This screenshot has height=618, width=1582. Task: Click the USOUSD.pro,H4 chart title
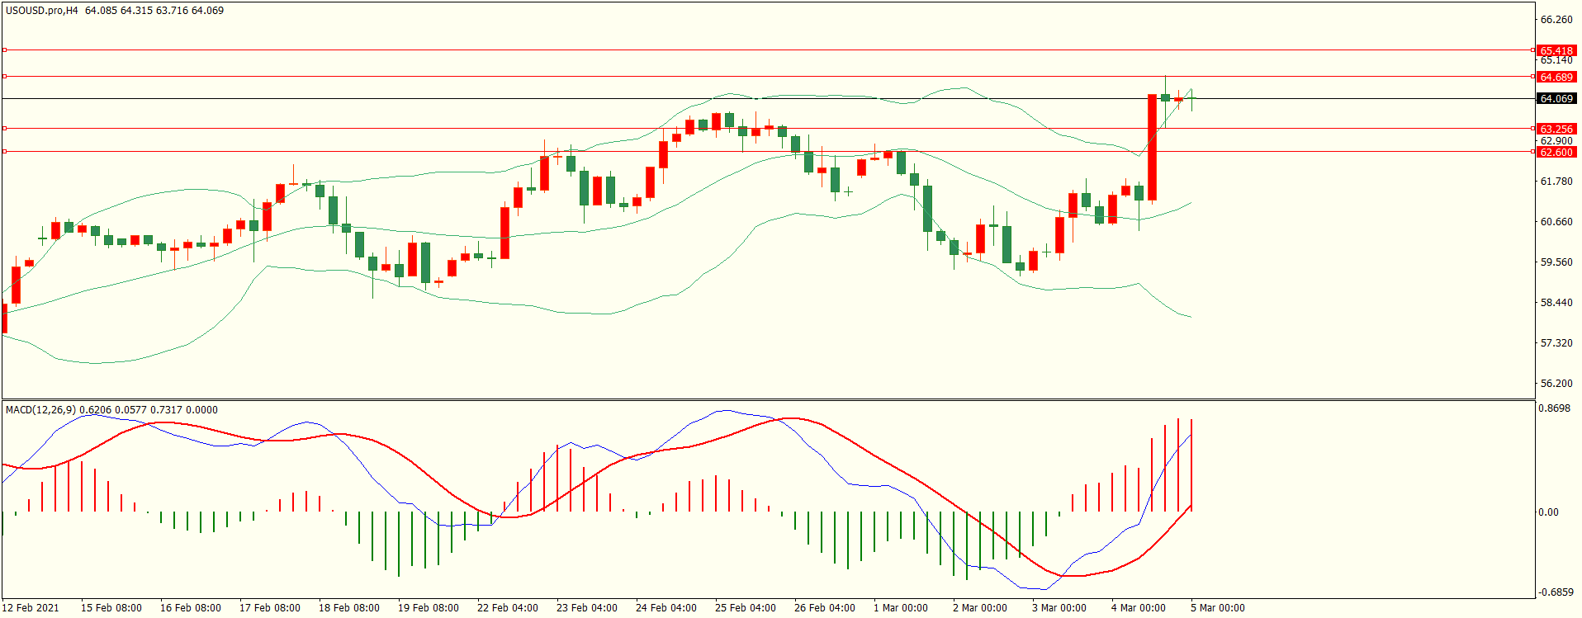41,11
